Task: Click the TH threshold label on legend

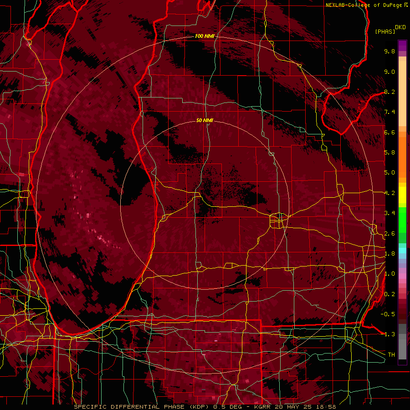Action: 391,355
